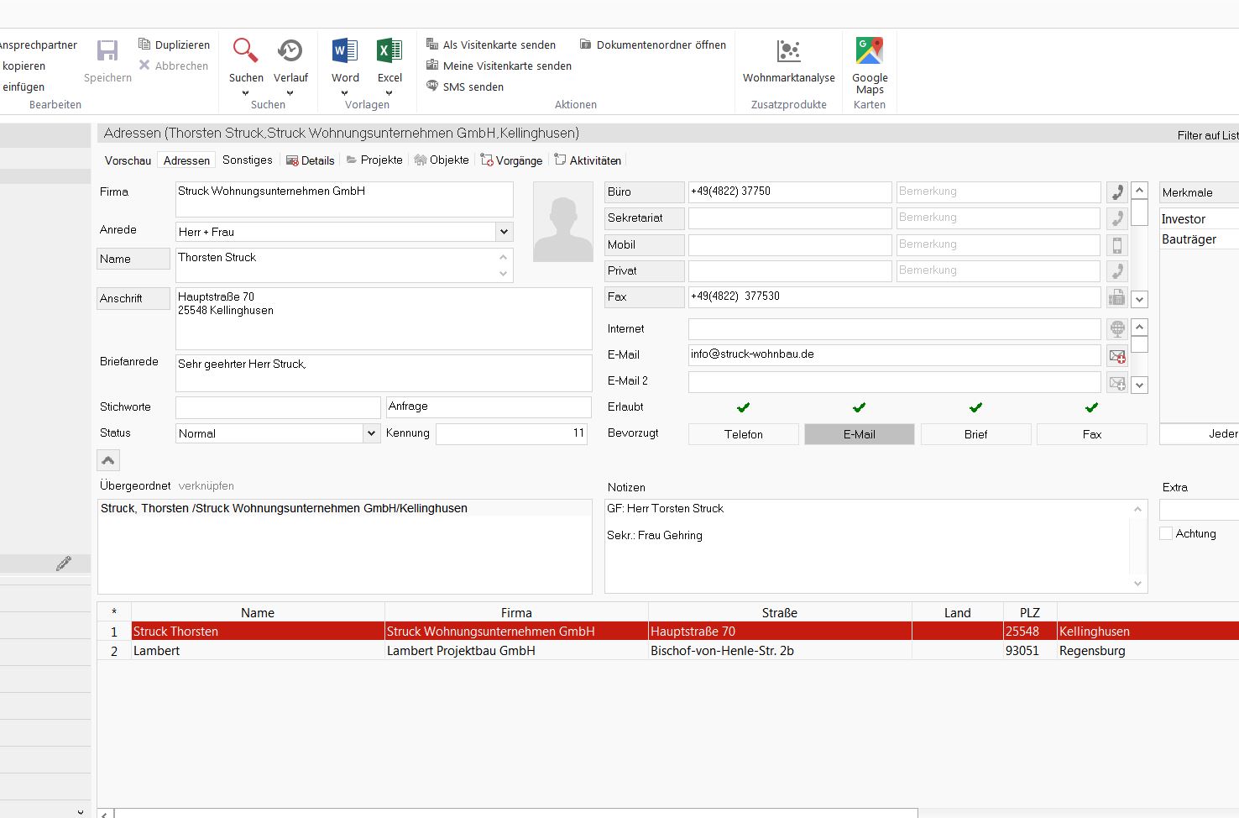The height and width of the screenshot is (818, 1239).
Task: Open the Status dropdown
Action: (371, 433)
